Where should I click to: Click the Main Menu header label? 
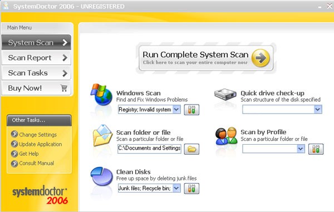(x=19, y=28)
